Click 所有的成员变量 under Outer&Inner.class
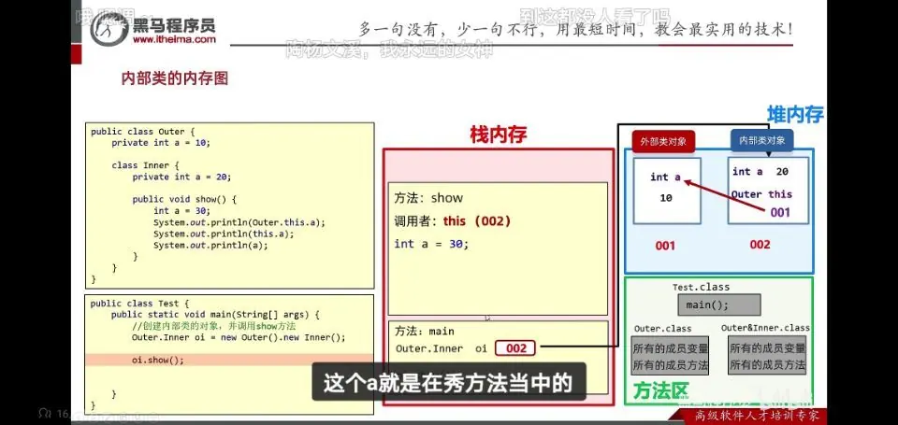This screenshot has width=898, height=425. pyautogui.click(x=767, y=347)
